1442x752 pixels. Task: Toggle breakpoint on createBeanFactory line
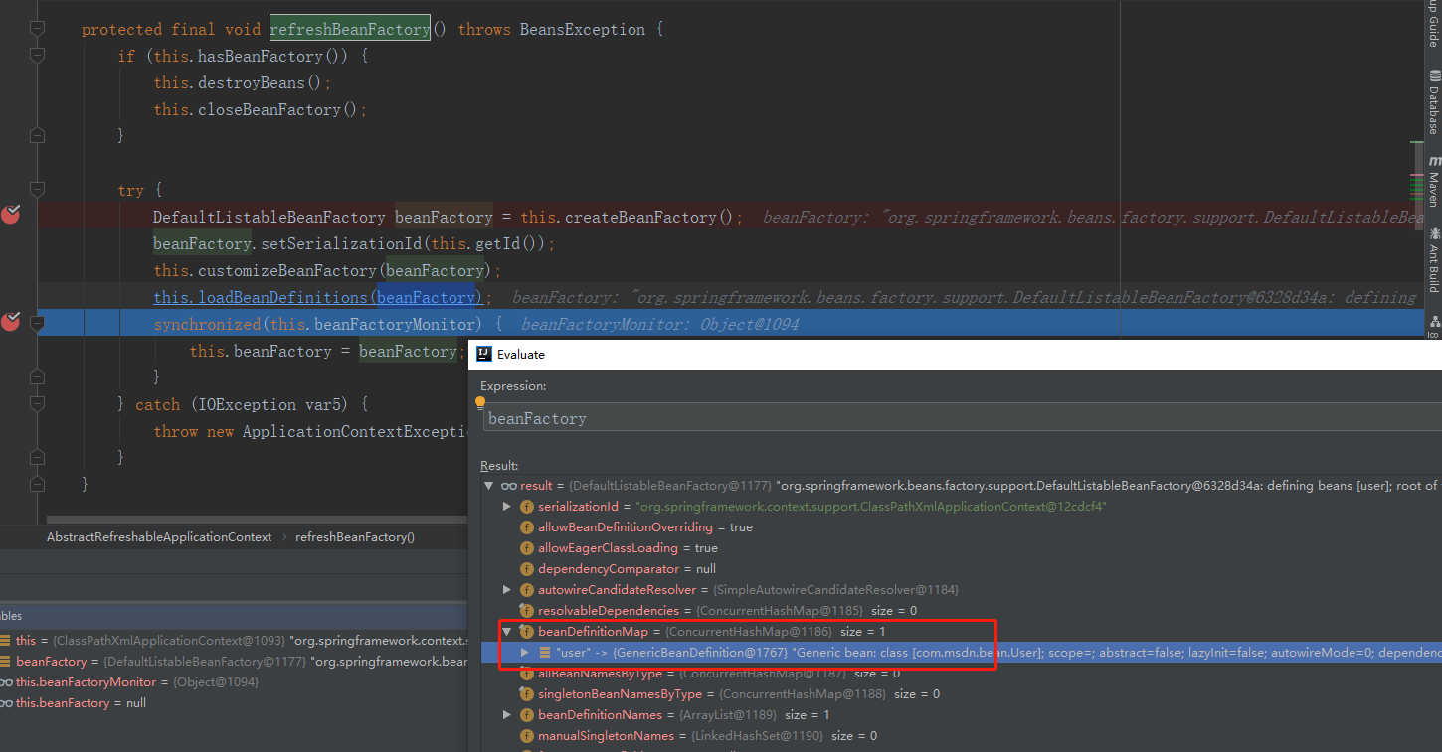(11, 215)
